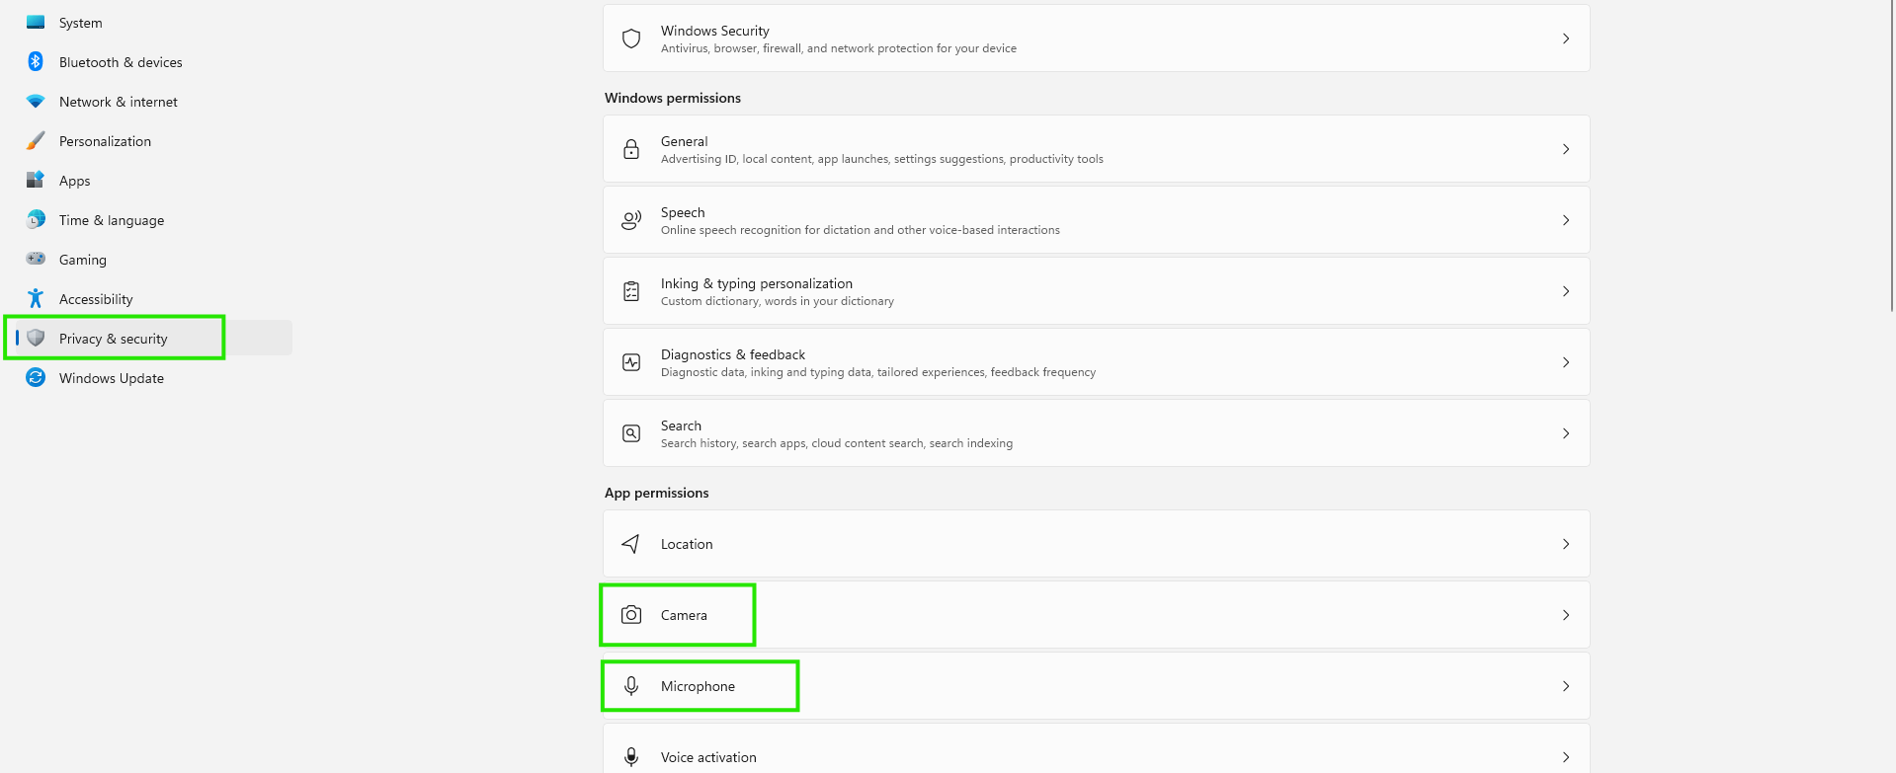Click 'Search history, search apps' description text

(837, 443)
